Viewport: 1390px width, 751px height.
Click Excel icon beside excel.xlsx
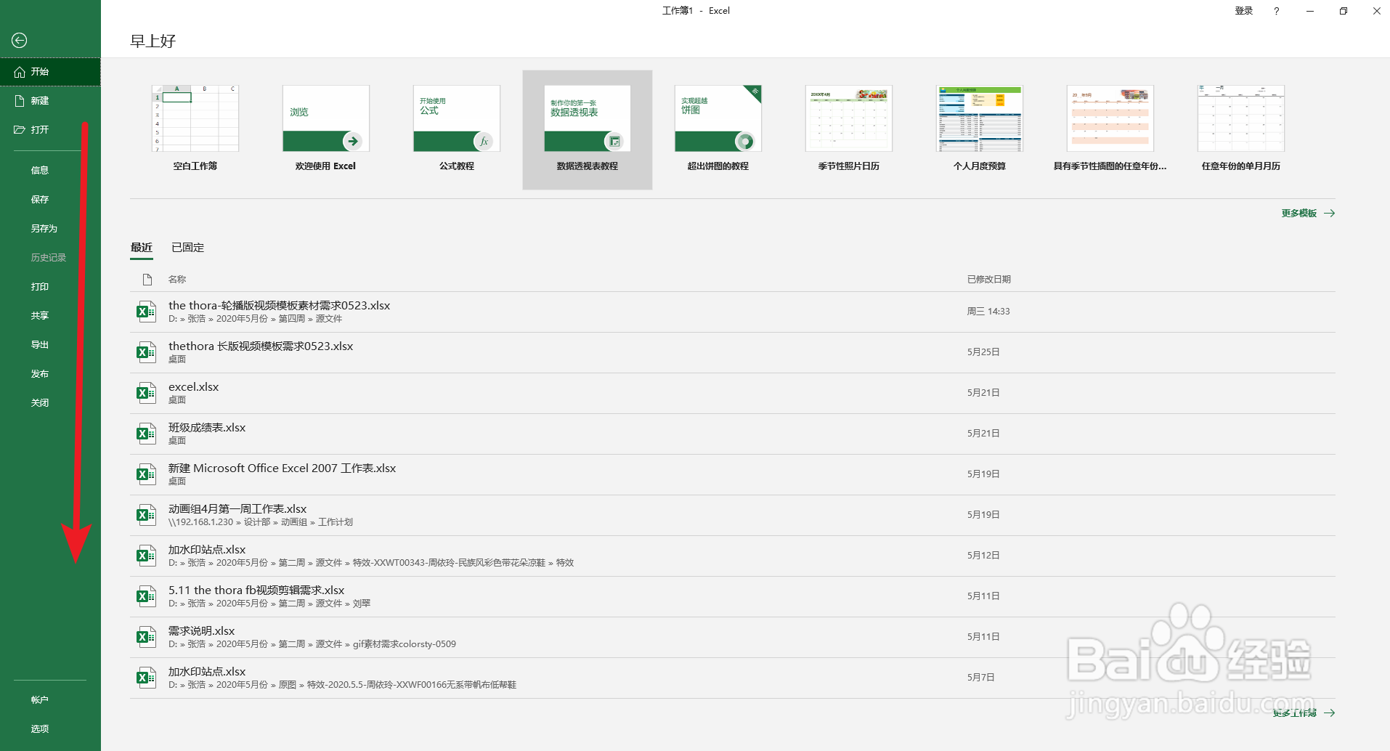point(147,393)
